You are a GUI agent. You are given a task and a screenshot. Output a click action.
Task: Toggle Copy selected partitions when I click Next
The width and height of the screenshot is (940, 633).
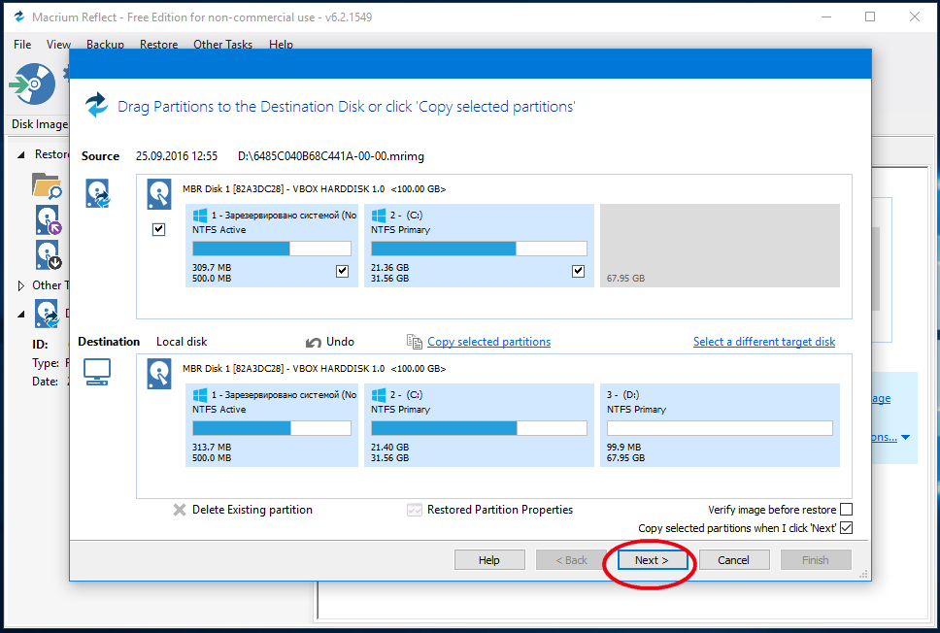846,528
